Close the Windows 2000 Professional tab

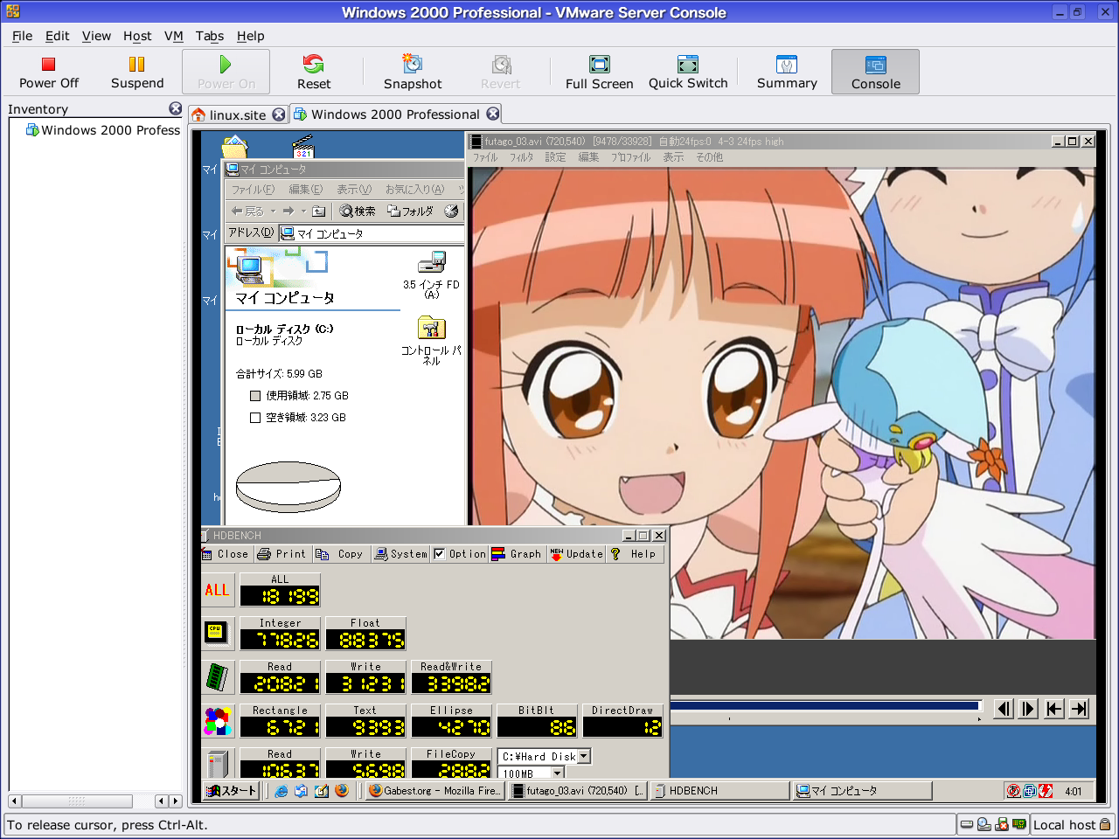tap(493, 114)
